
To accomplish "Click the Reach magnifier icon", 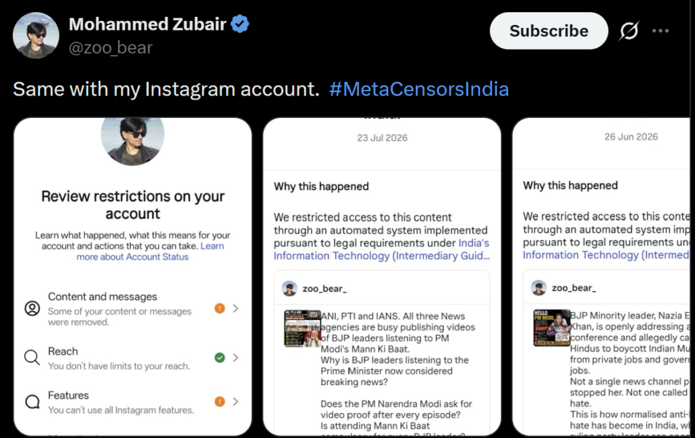I will pyautogui.click(x=32, y=357).
